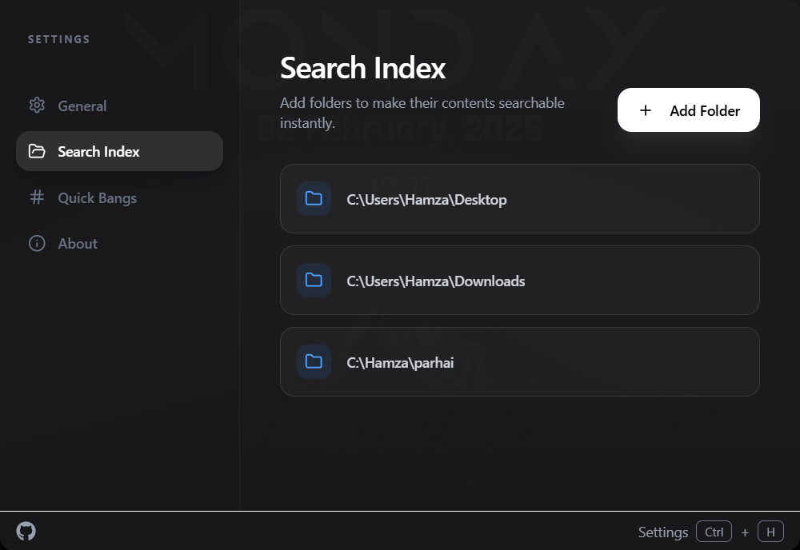
Task: Select the C:\Hamza\parhai path text
Action: 400,362
